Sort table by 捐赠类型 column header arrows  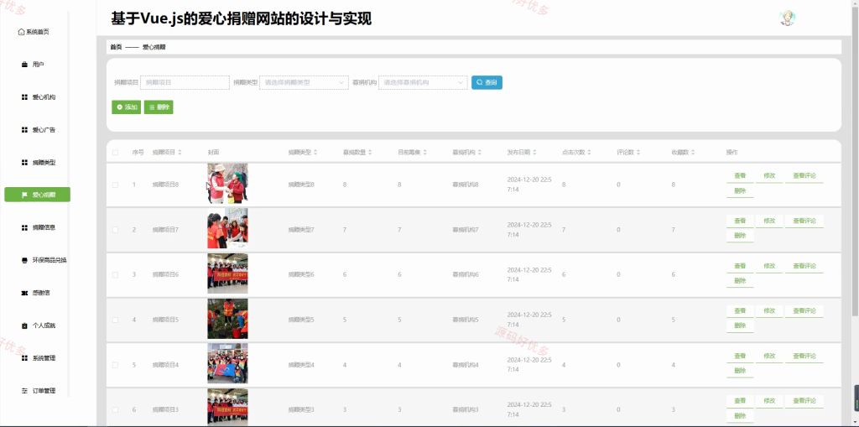coord(315,153)
